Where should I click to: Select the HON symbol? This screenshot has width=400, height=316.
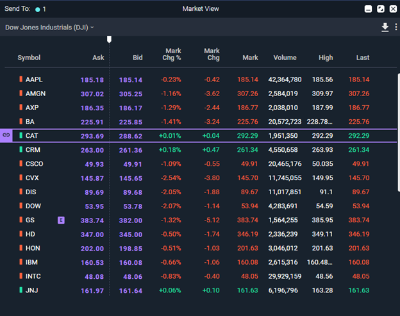click(33, 248)
